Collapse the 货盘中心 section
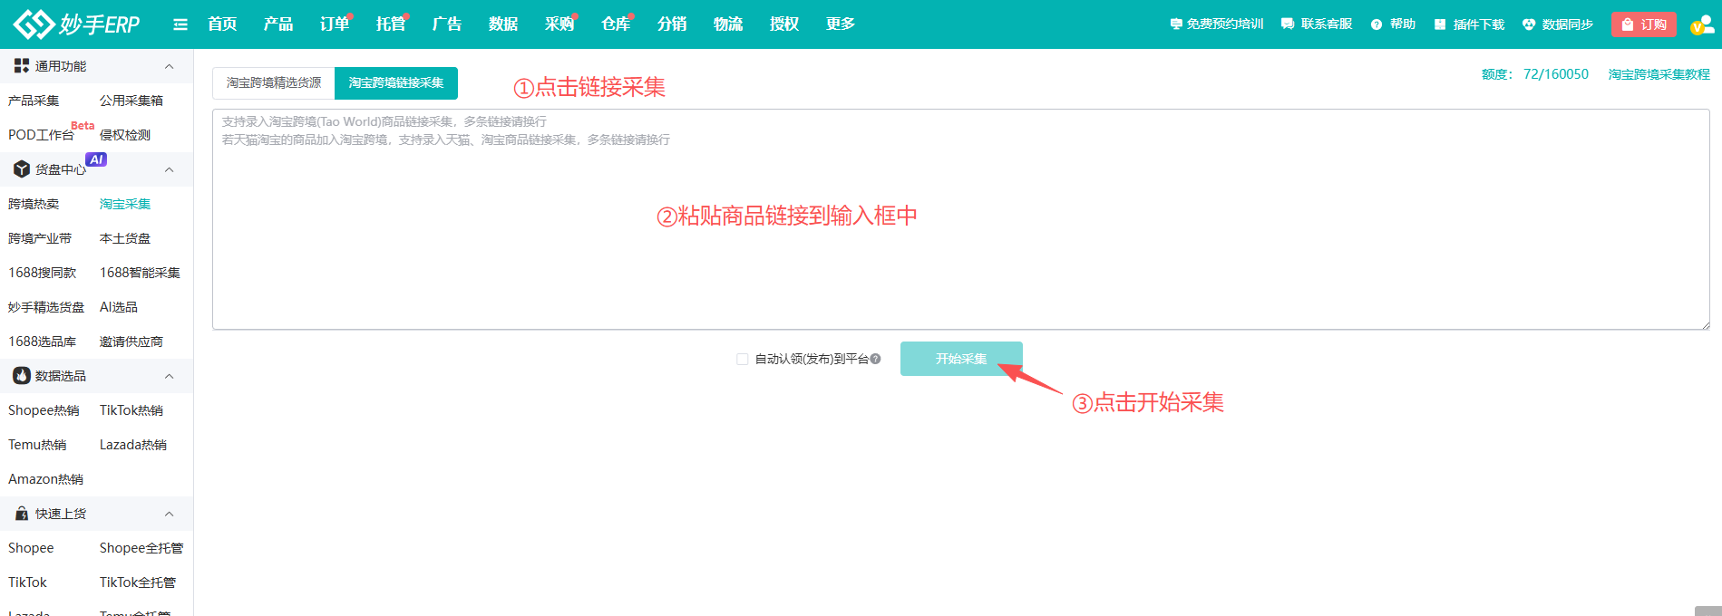Screen dimensions: 1722x616 169,169
